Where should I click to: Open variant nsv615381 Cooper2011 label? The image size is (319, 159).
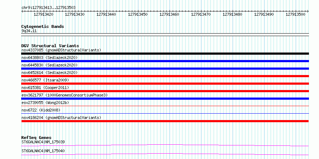coord(45,88)
